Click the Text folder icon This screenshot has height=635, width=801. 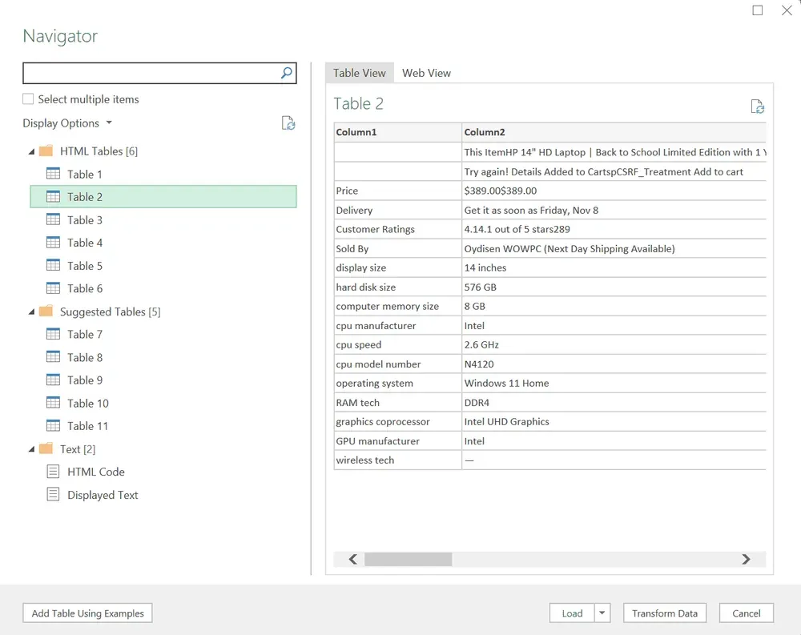point(46,448)
